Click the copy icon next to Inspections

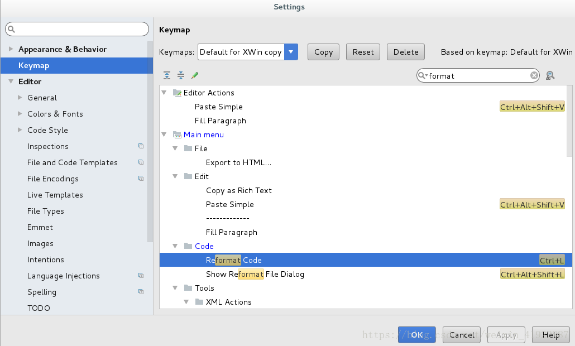(141, 146)
